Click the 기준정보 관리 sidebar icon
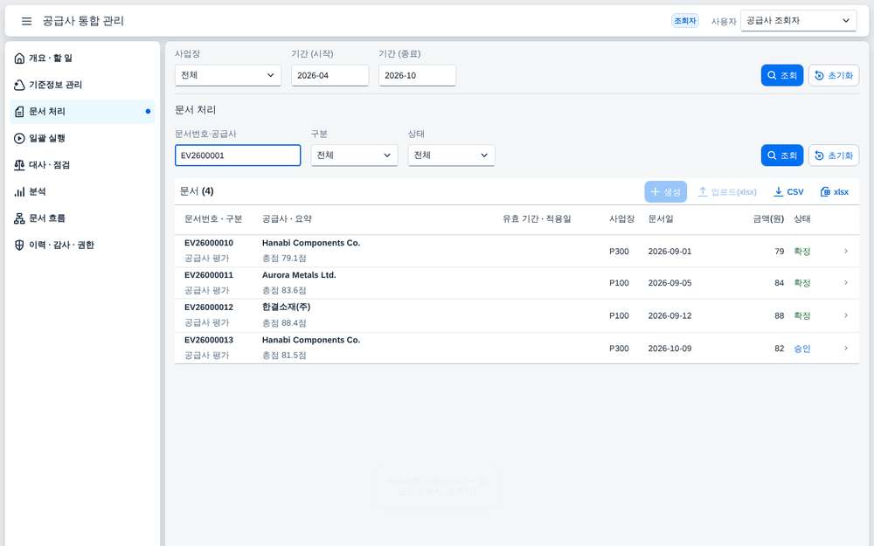The width and height of the screenshot is (874, 546). (x=19, y=85)
